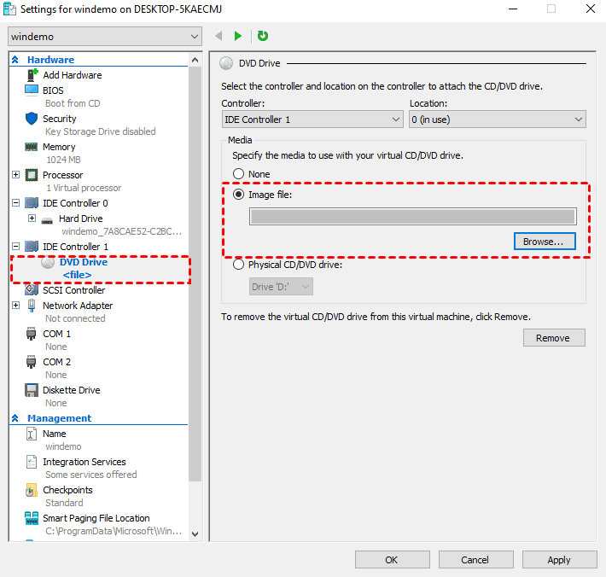Click the Smart Paging File Location icon
Screen dimensions: 606x577
[x=32, y=518]
